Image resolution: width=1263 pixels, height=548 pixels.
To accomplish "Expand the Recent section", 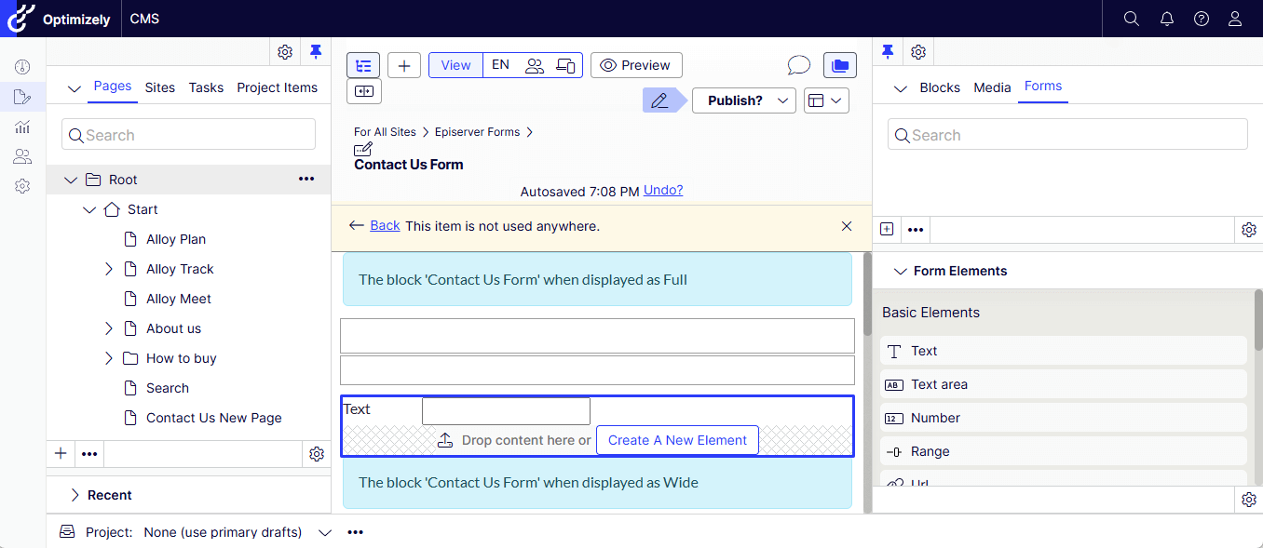I will (x=75, y=495).
